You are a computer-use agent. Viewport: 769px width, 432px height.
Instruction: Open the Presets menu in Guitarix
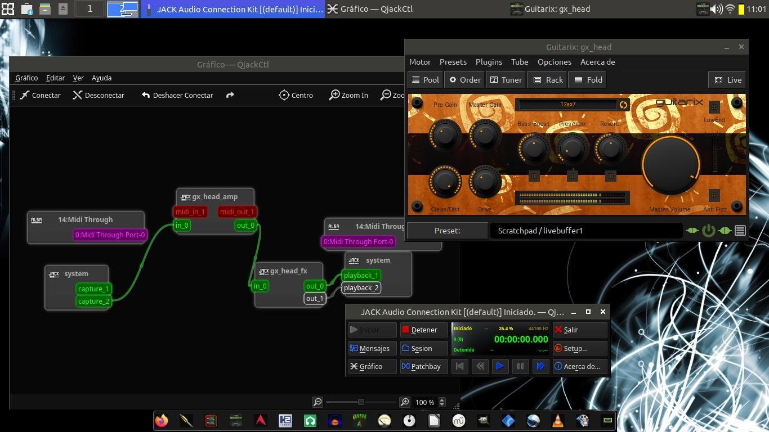click(x=453, y=62)
